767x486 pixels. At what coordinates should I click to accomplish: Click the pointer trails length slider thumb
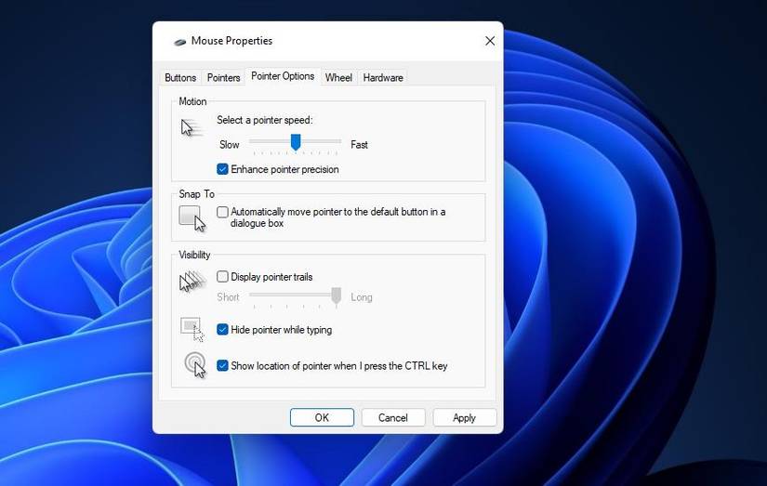pyautogui.click(x=336, y=296)
